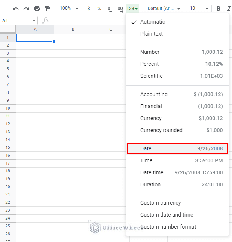Click the Redo arrow icon
The image size is (232, 242).
pos(26,9)
